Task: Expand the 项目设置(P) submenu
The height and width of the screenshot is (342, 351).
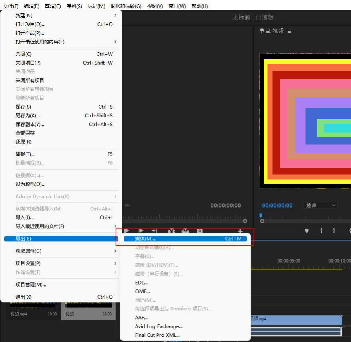Action: click(x=64, y=263)
